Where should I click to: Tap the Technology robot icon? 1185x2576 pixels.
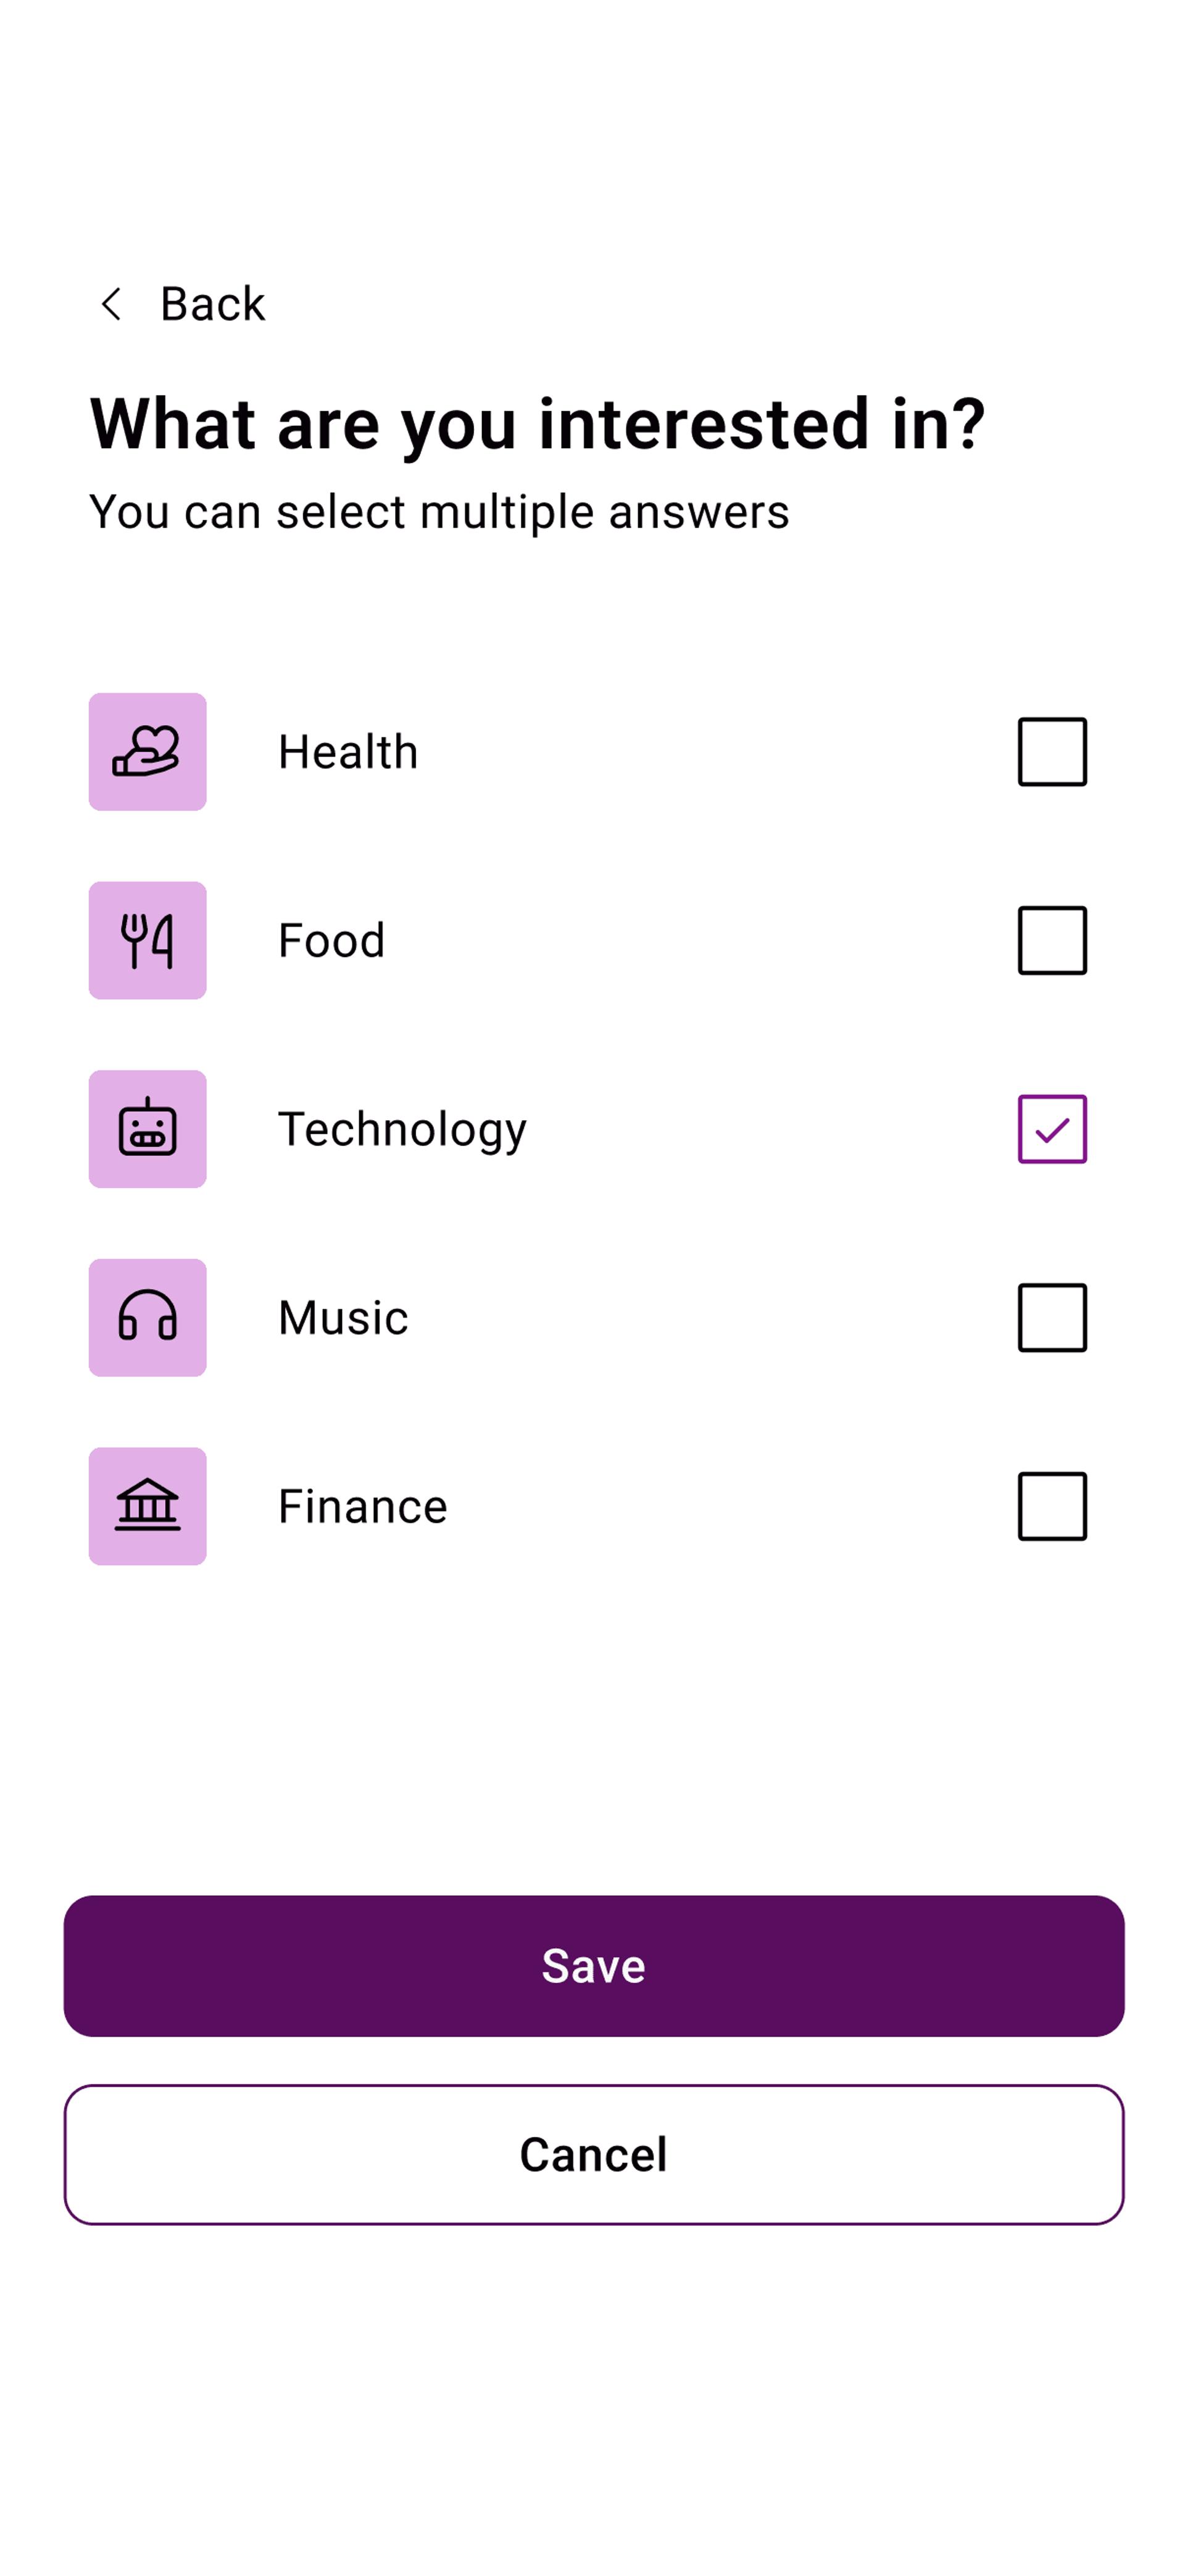[147, 1129]
